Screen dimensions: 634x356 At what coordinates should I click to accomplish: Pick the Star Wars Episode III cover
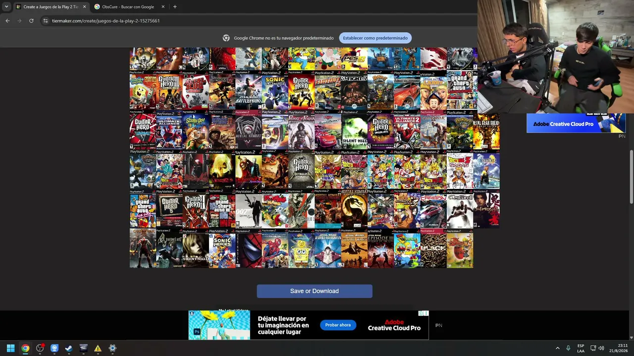(x=381, y=249)
